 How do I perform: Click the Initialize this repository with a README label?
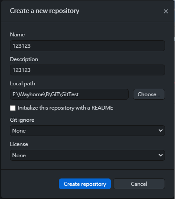tap(65, 108)
